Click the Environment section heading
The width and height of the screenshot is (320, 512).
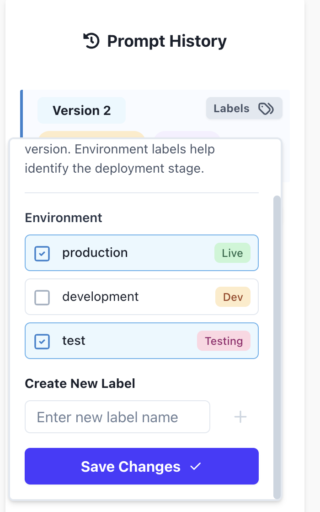click(x=64, y=218)
